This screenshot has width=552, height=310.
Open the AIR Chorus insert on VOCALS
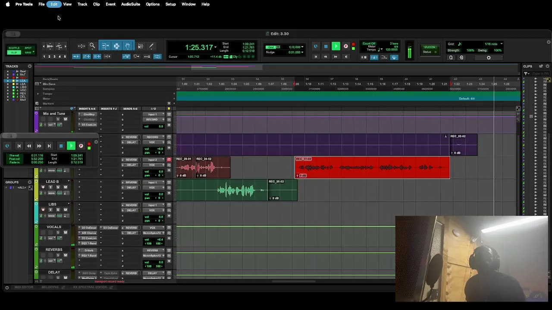pos(88,233)
